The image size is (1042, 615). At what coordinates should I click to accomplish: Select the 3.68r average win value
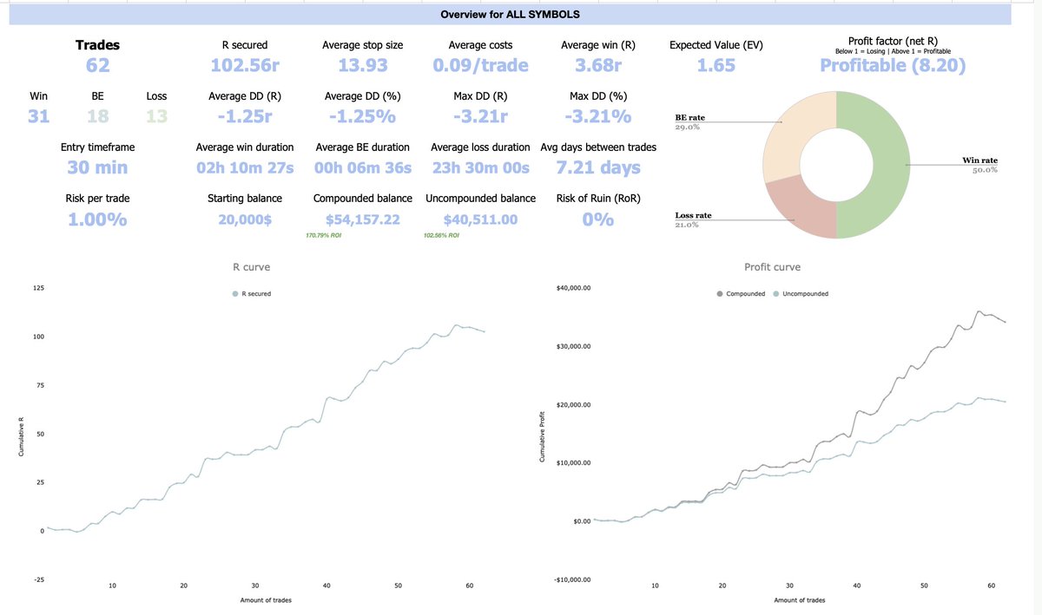tap(597, 65)
